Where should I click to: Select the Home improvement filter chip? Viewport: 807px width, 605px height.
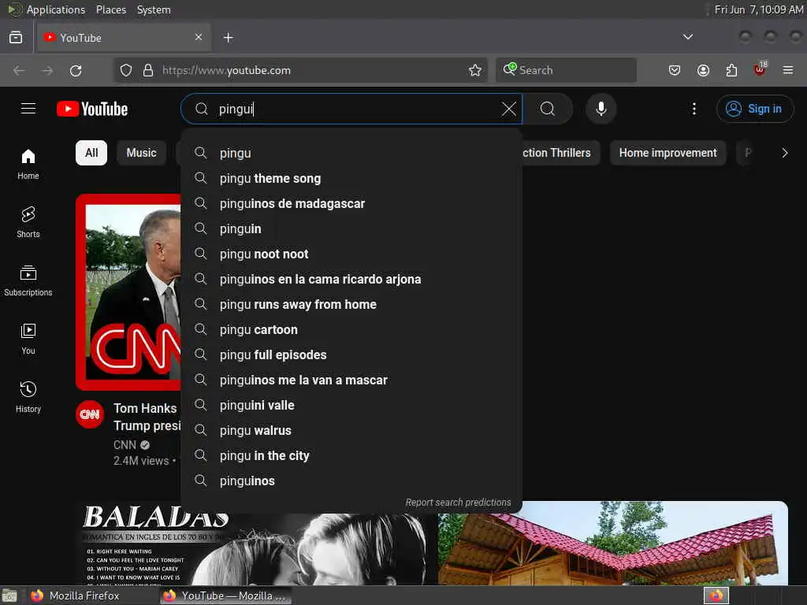(668, 153)
